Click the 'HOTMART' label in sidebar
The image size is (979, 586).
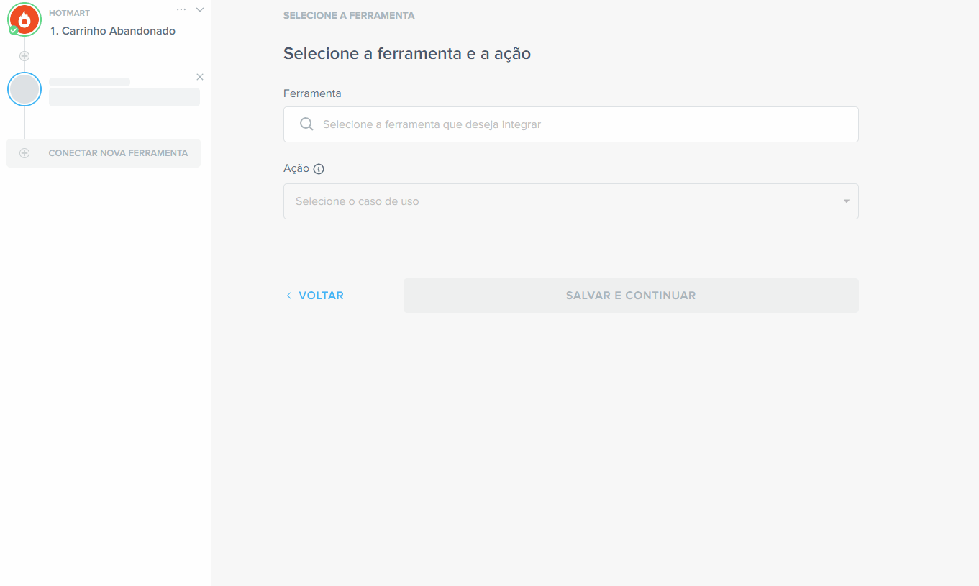(x=70, y=13)
